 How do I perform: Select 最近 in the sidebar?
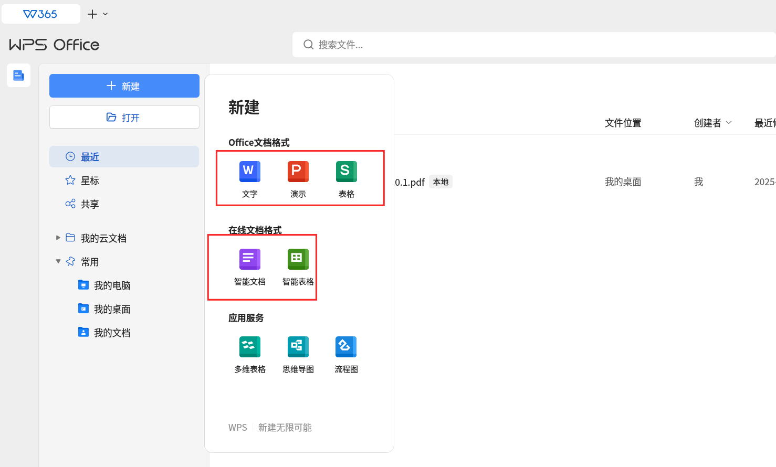124,156
